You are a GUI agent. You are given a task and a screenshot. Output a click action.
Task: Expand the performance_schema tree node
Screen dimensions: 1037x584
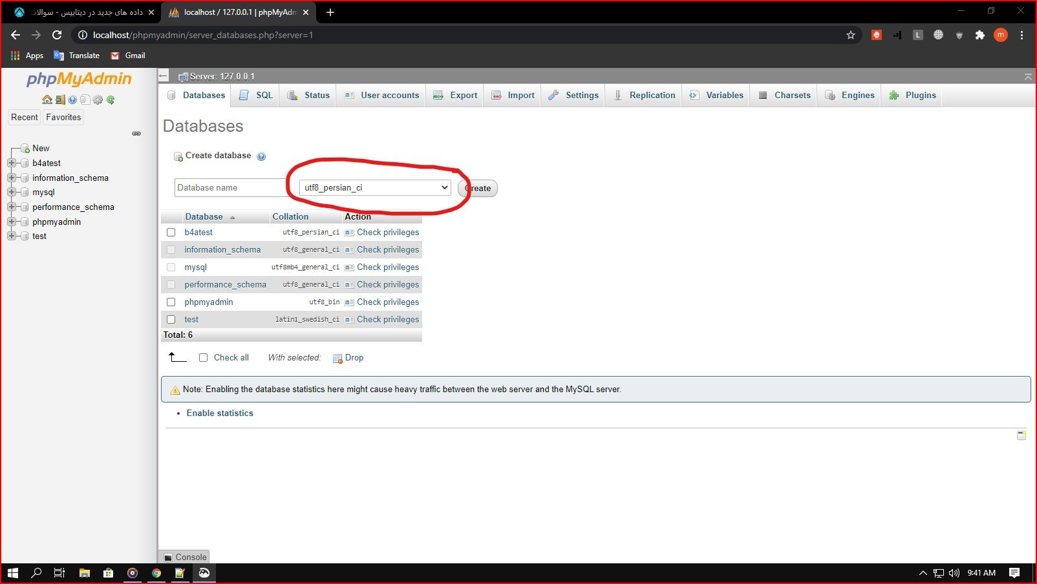coord(12,207)
